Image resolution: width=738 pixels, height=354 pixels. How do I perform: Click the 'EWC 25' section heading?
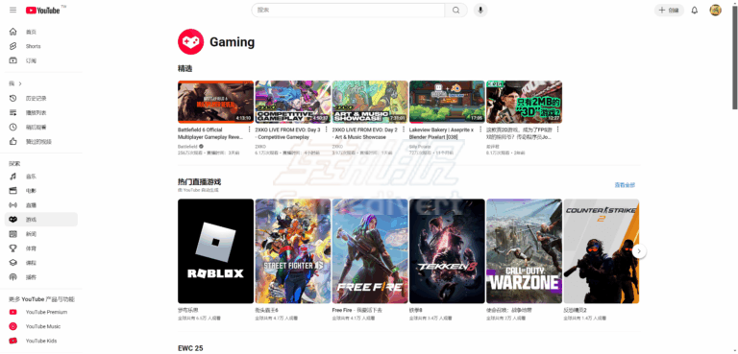190,348
